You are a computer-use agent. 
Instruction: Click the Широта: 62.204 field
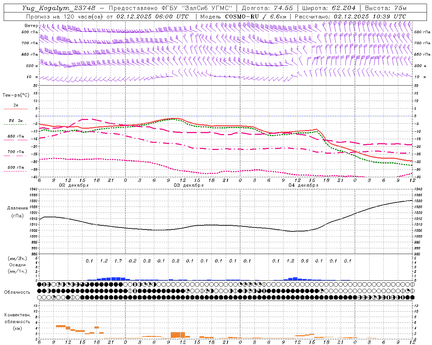[x=329, y=8]
